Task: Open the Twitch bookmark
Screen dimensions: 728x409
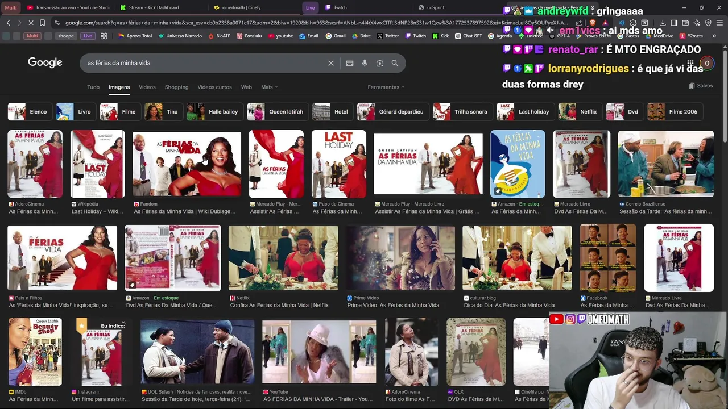Action: click(415, 36)
